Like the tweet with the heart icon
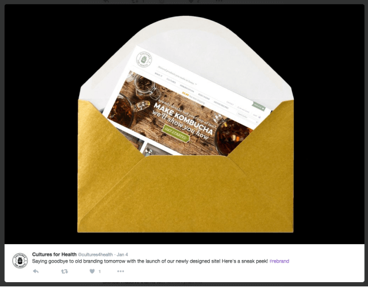 (x=92, y=271)
